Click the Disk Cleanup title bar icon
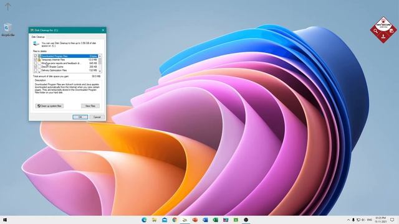 coord(32,30)
